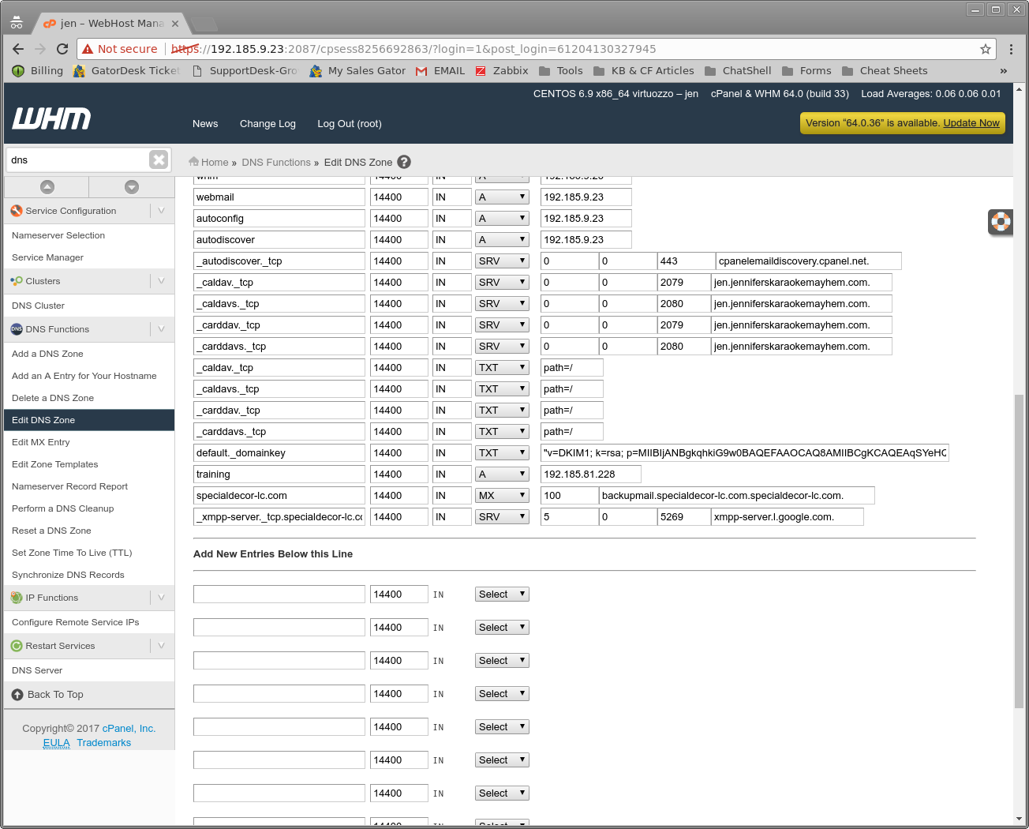This screenshot has height=829, width=1029.
Task: Open the lifebuoy support icon
Action: pyautogui.click(x=1001, y=222)
